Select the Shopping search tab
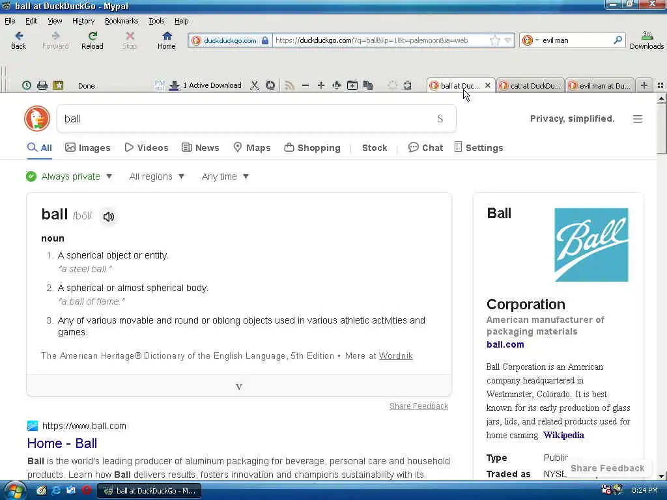This screenshot has width=667, height=500. point(312,148)
